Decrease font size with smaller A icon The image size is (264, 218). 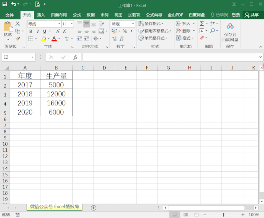64,31
